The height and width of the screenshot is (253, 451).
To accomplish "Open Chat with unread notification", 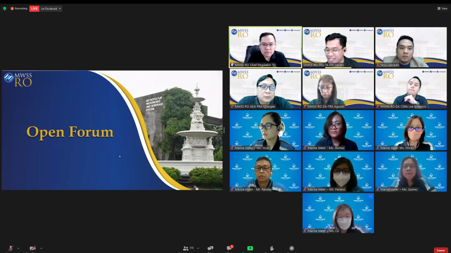I will (x=230, y=249).
